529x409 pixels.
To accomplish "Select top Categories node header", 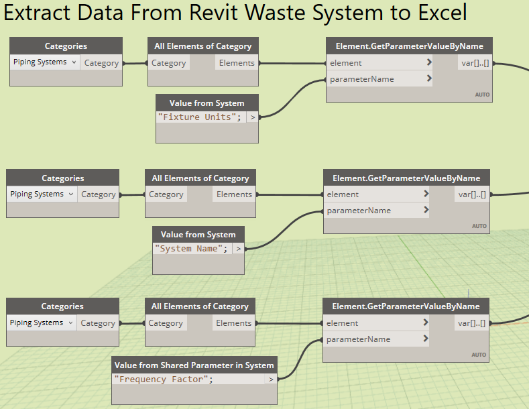I will pos(66,46).
